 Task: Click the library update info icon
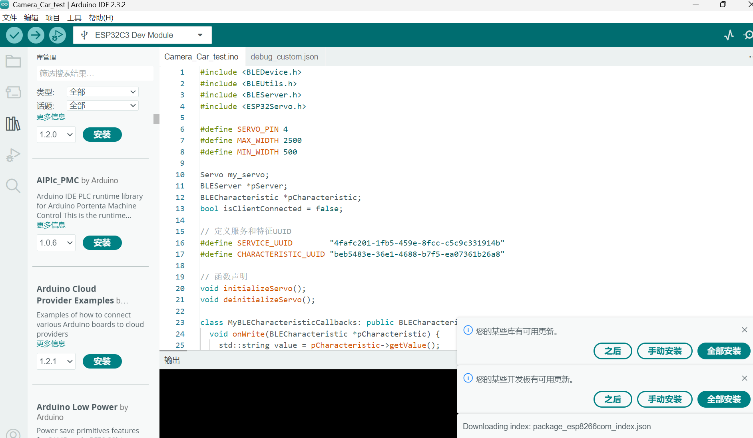coord(468,330)
